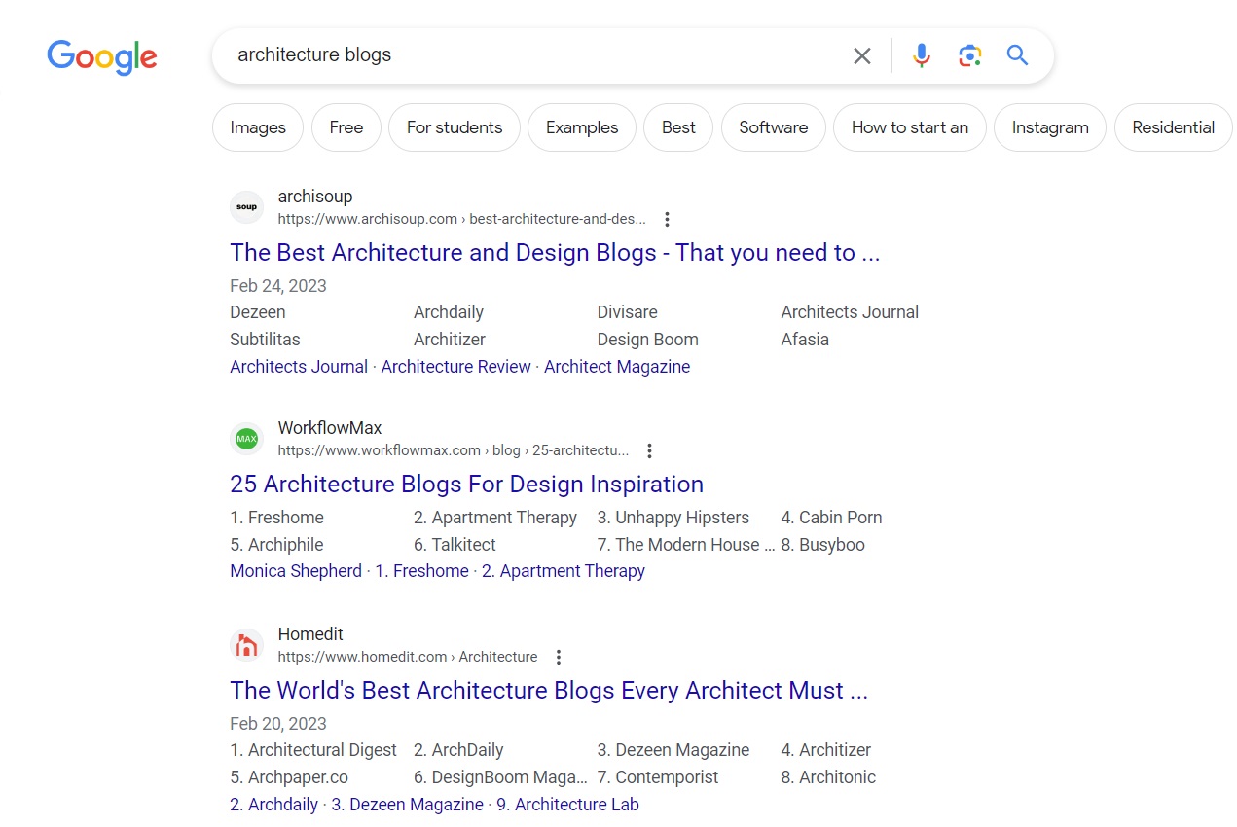This screenshot has height=827, width=1237.
Task: Click the archisoup.com URL breadcrumb
Action: [x=461, y=219]
